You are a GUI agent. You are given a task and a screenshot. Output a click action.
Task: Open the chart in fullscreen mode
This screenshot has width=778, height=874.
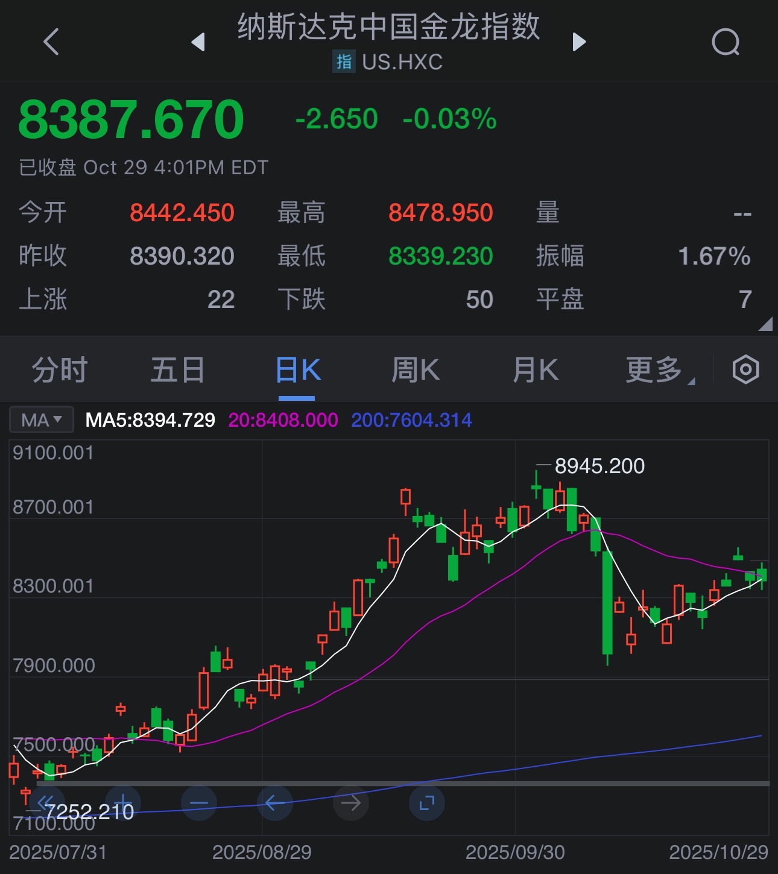[x=427, y=803]
